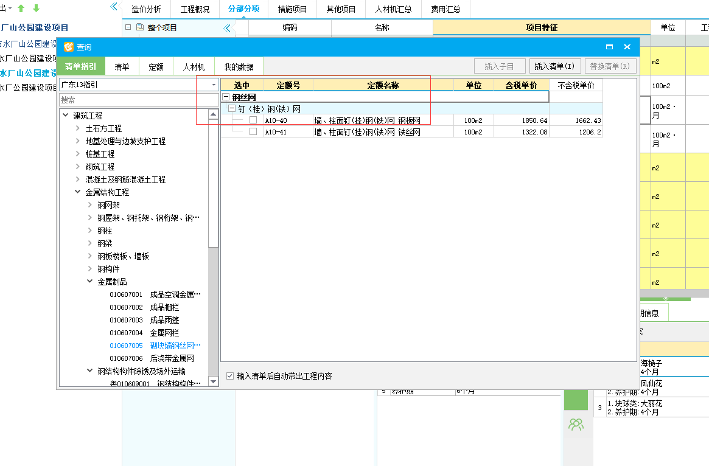Close the 查询 dialog

pyautogui.click(x=627, y=47)
